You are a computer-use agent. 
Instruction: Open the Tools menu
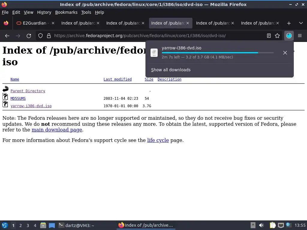86,12
